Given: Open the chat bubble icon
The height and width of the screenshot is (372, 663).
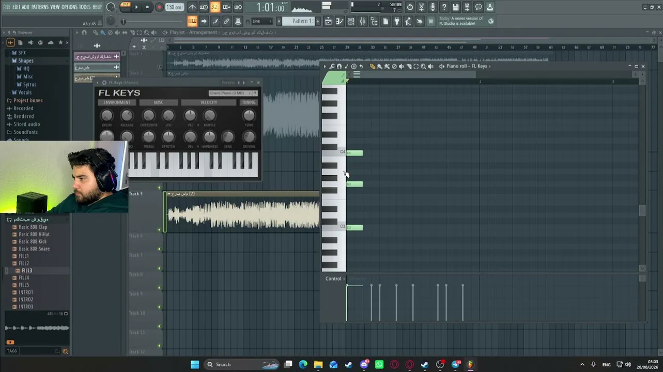Looking at the screenshot, I should pos(478,7).
